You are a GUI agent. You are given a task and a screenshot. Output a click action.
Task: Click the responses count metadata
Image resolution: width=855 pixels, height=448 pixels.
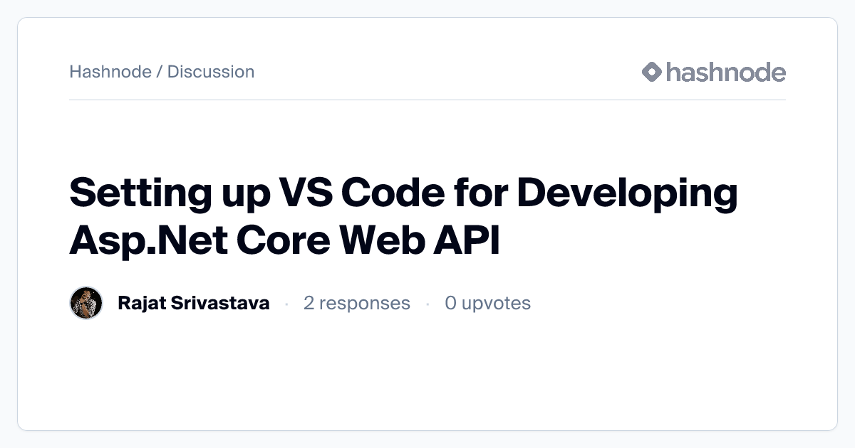[x=357, y=303]
